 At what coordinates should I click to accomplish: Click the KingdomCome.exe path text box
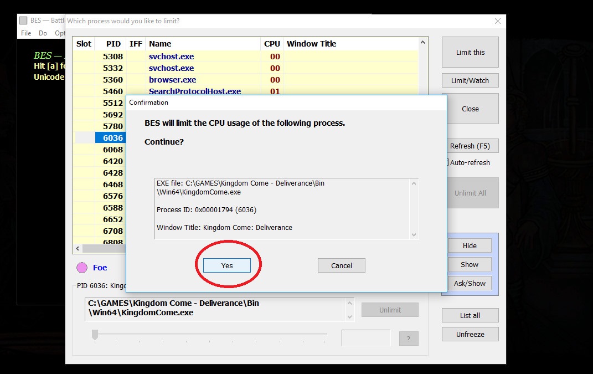click(x=215, y=310)
